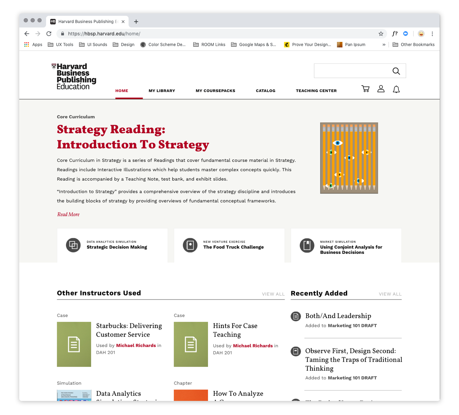Click Michael Richards under Starbucks case
Viewport: 459px width, 415px height.
click(x=136, y=346)
